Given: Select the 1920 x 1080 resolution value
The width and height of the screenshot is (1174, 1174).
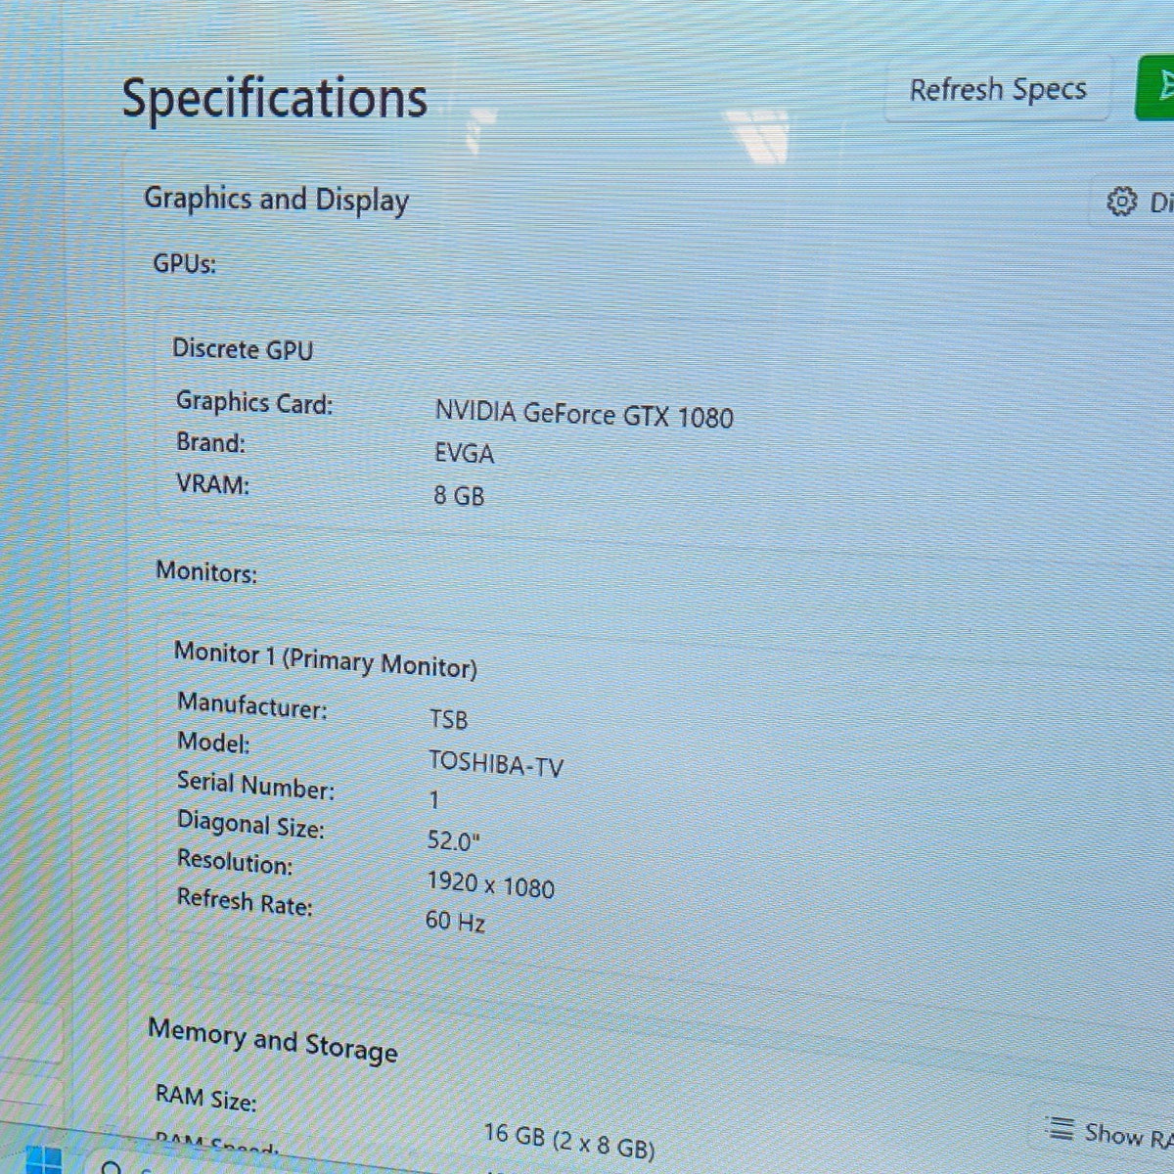Looking at the screenshot, I should point(490,885).
